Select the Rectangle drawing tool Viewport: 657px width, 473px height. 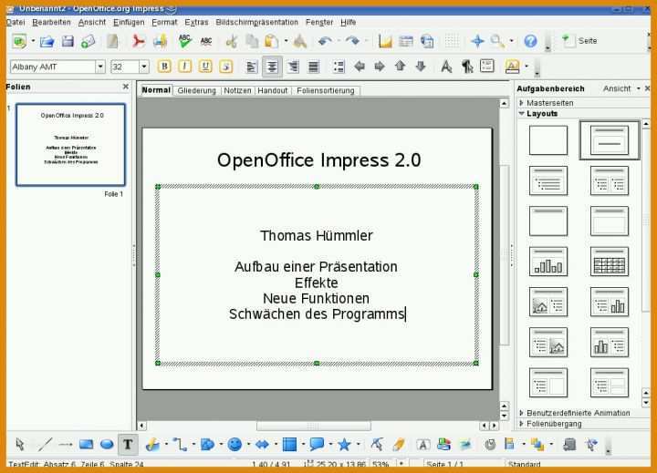(x=86, y=444)
